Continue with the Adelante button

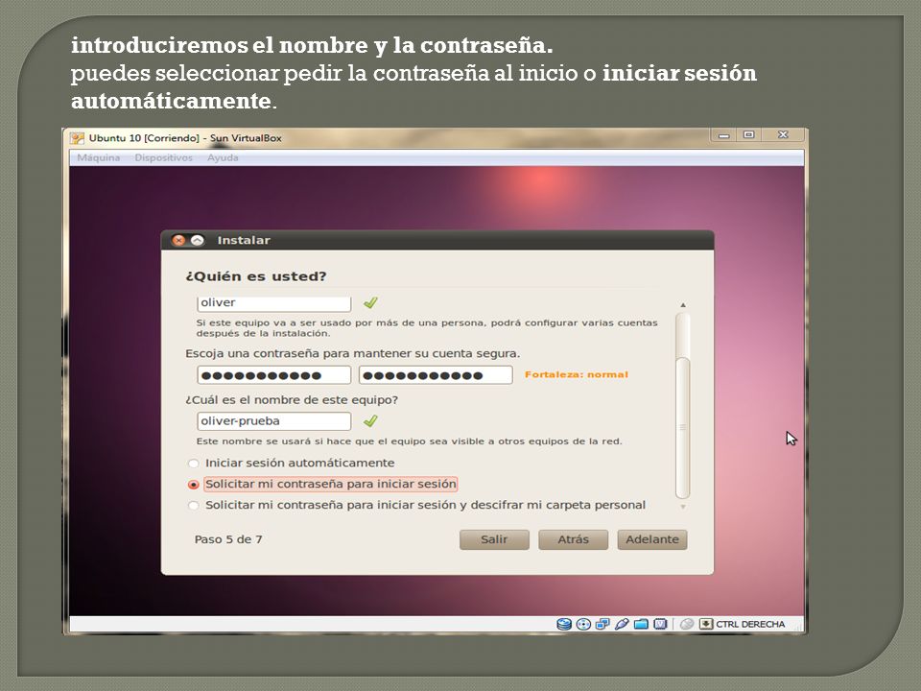(652, 539)
